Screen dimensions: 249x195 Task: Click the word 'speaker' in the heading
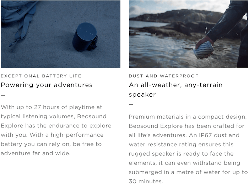point(142,94)
